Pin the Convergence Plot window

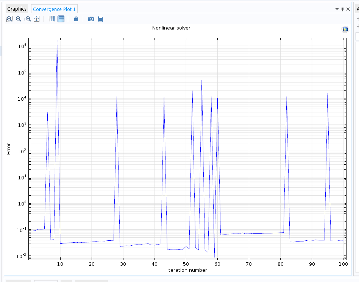pos(343,9)
